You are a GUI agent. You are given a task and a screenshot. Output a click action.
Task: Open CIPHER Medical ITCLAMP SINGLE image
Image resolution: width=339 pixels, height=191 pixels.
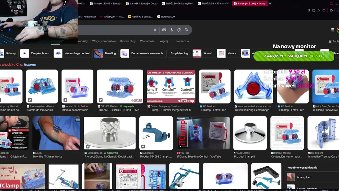point(120,86)
